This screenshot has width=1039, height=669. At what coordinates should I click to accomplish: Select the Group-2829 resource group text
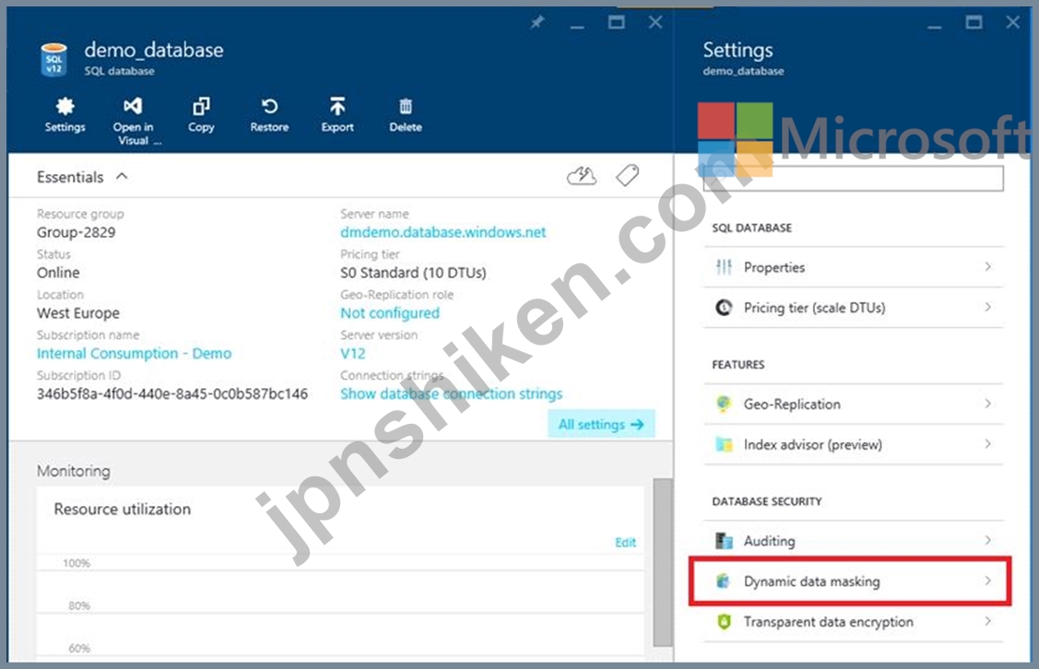click(77, 232)
